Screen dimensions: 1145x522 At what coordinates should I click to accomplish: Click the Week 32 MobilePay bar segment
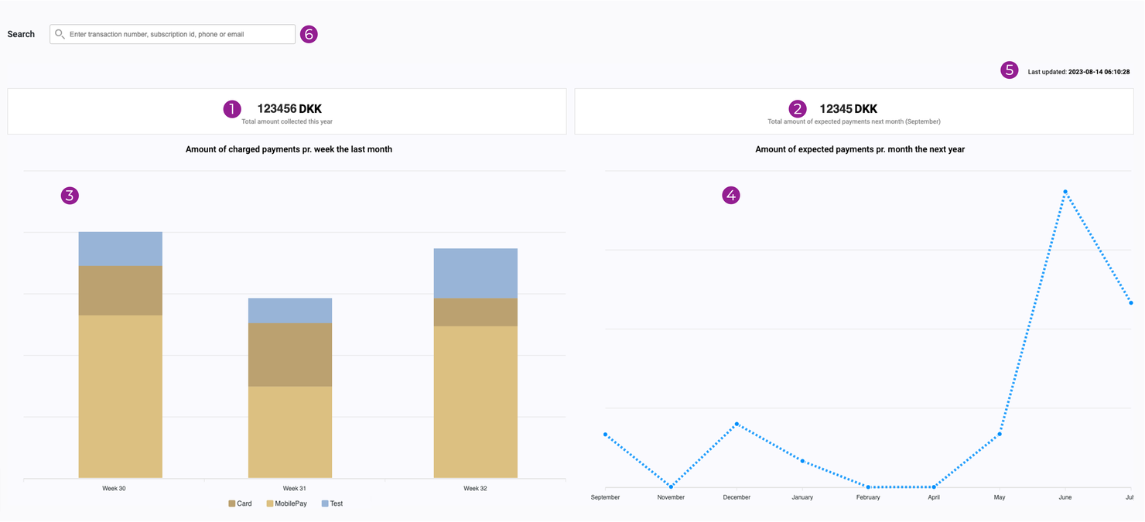tap(475, 401)
